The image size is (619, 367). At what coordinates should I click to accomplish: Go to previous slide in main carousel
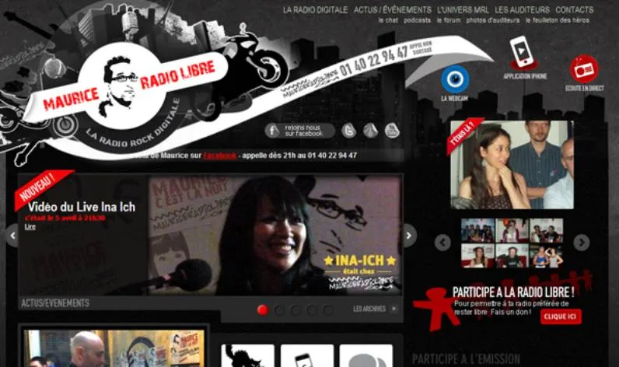(12, 236)
